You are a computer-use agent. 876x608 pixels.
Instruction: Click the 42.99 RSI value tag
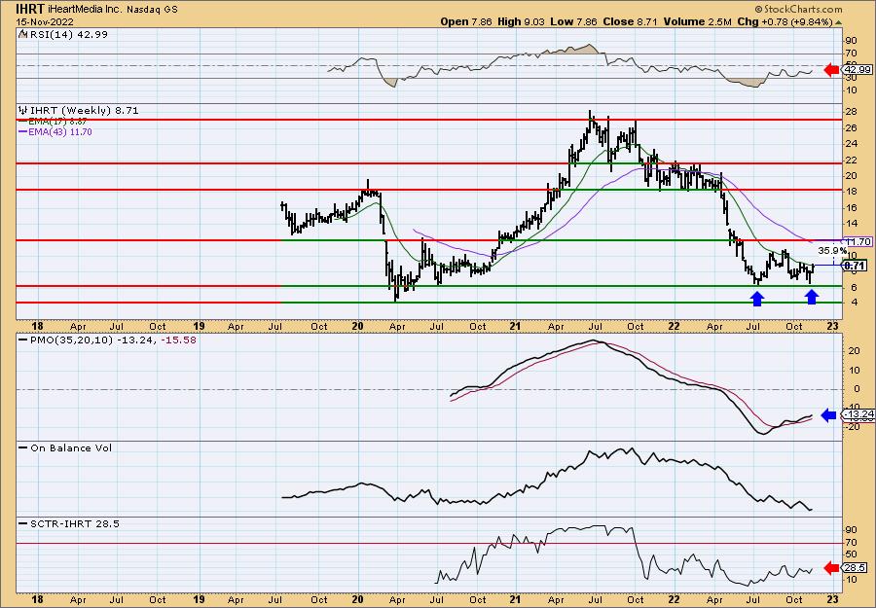point(858,70)
